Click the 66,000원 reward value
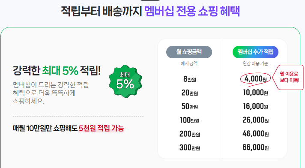This screenshot has width=305, height=168. 256,147
